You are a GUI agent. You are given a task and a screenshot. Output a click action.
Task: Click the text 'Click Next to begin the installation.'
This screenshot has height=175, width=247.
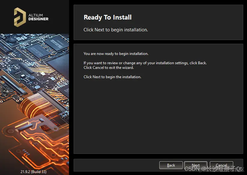click(112, 77)
